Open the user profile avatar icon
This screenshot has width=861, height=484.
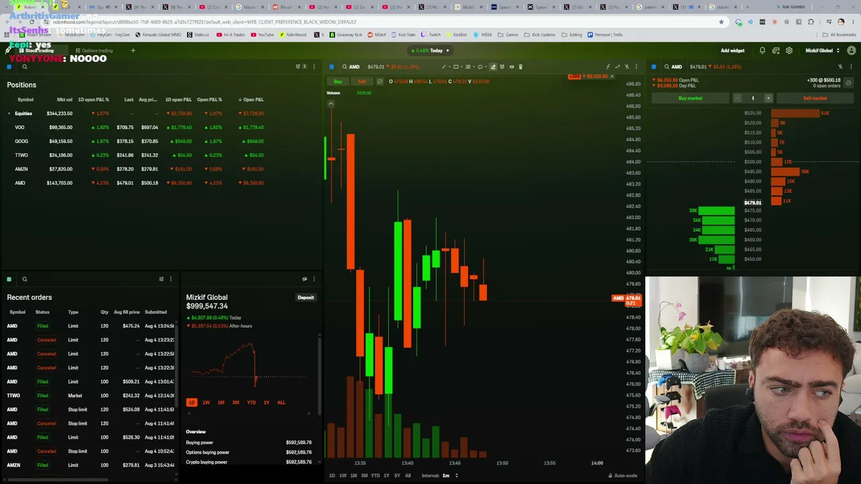coord(852,50)
